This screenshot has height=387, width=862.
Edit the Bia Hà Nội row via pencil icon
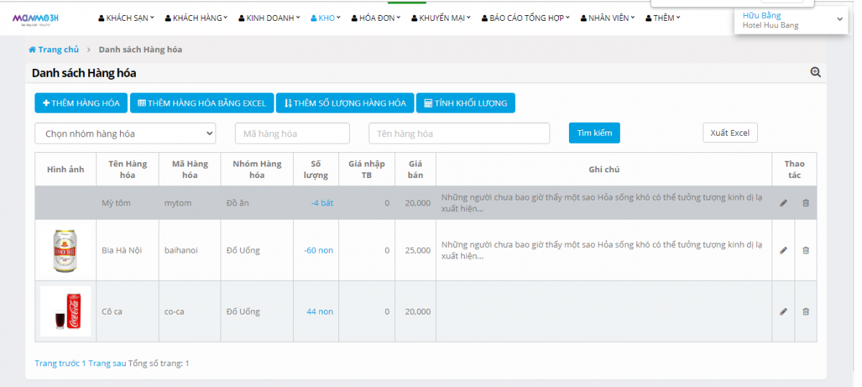coord(783,251)
